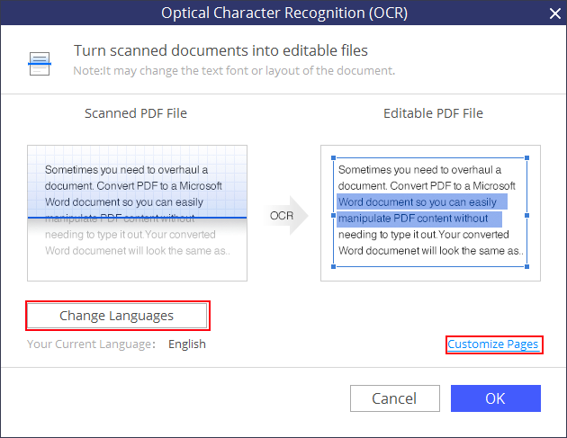
Task: Click the top-left handle of the text selection box
Action: [x=333, y=156]
